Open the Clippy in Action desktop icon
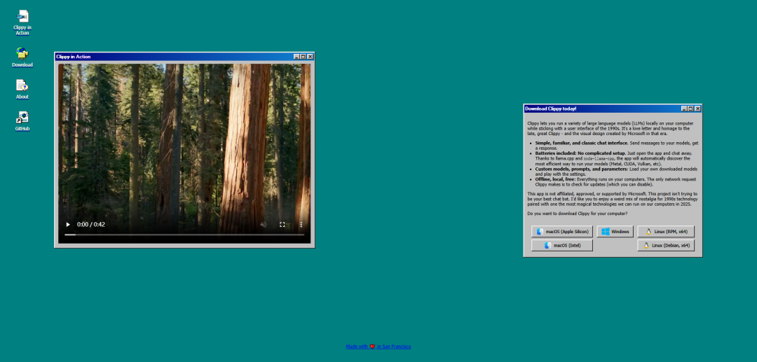757x362 pixels. pos(22,22)
